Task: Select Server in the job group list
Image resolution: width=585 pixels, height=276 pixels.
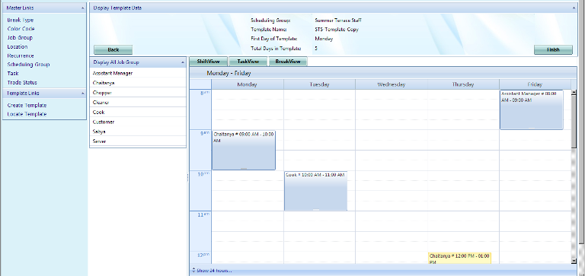Action: (x=138, y=141)
